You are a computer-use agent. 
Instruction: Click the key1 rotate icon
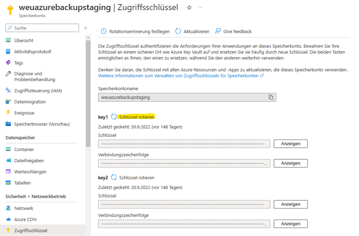pyautogui.click(x=114, y=117)
